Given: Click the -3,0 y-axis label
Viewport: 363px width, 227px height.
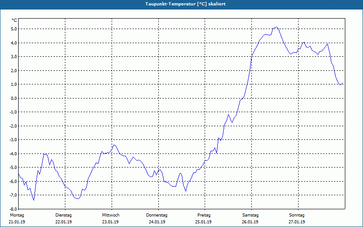Looking at the screenshot, I should [13, 140].
